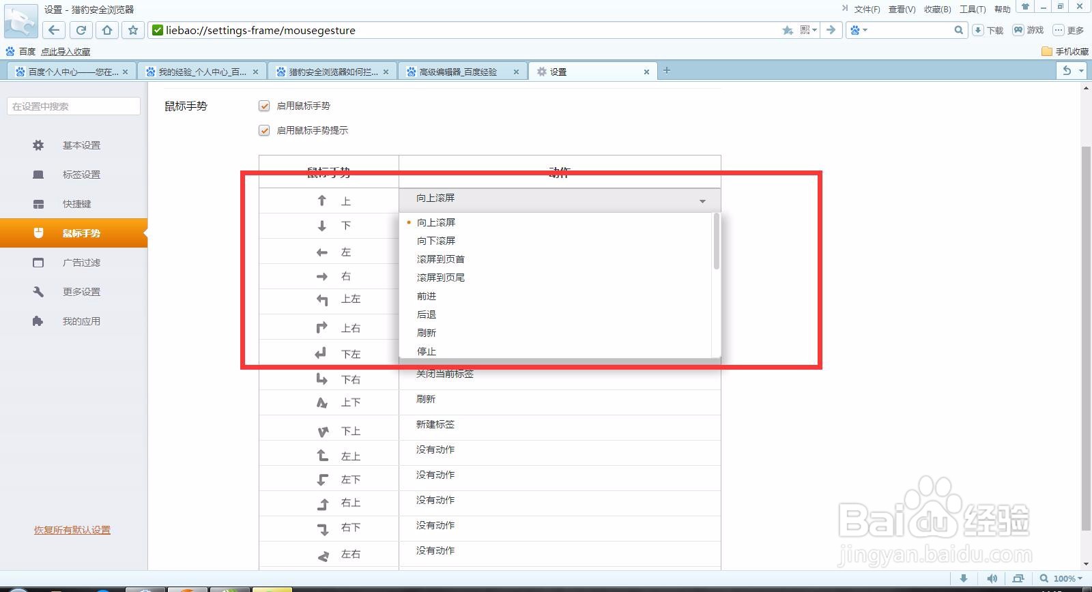Screen dimensions: 1092x592
Task: Open 广告过滤 in settings sidebar
Action: [x=74, y=263]
